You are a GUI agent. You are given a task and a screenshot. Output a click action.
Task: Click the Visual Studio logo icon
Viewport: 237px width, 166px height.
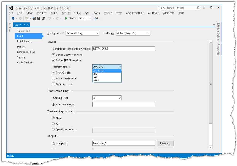[11, 8]
